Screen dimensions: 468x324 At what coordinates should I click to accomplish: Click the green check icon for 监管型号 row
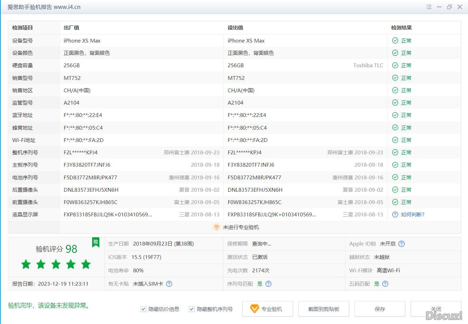tap(395, 103)
